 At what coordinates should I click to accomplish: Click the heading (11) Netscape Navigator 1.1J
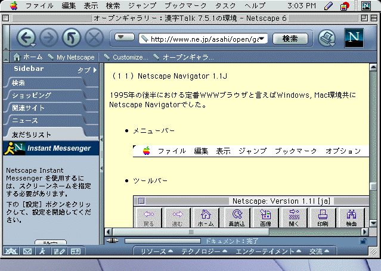(169, 76)
